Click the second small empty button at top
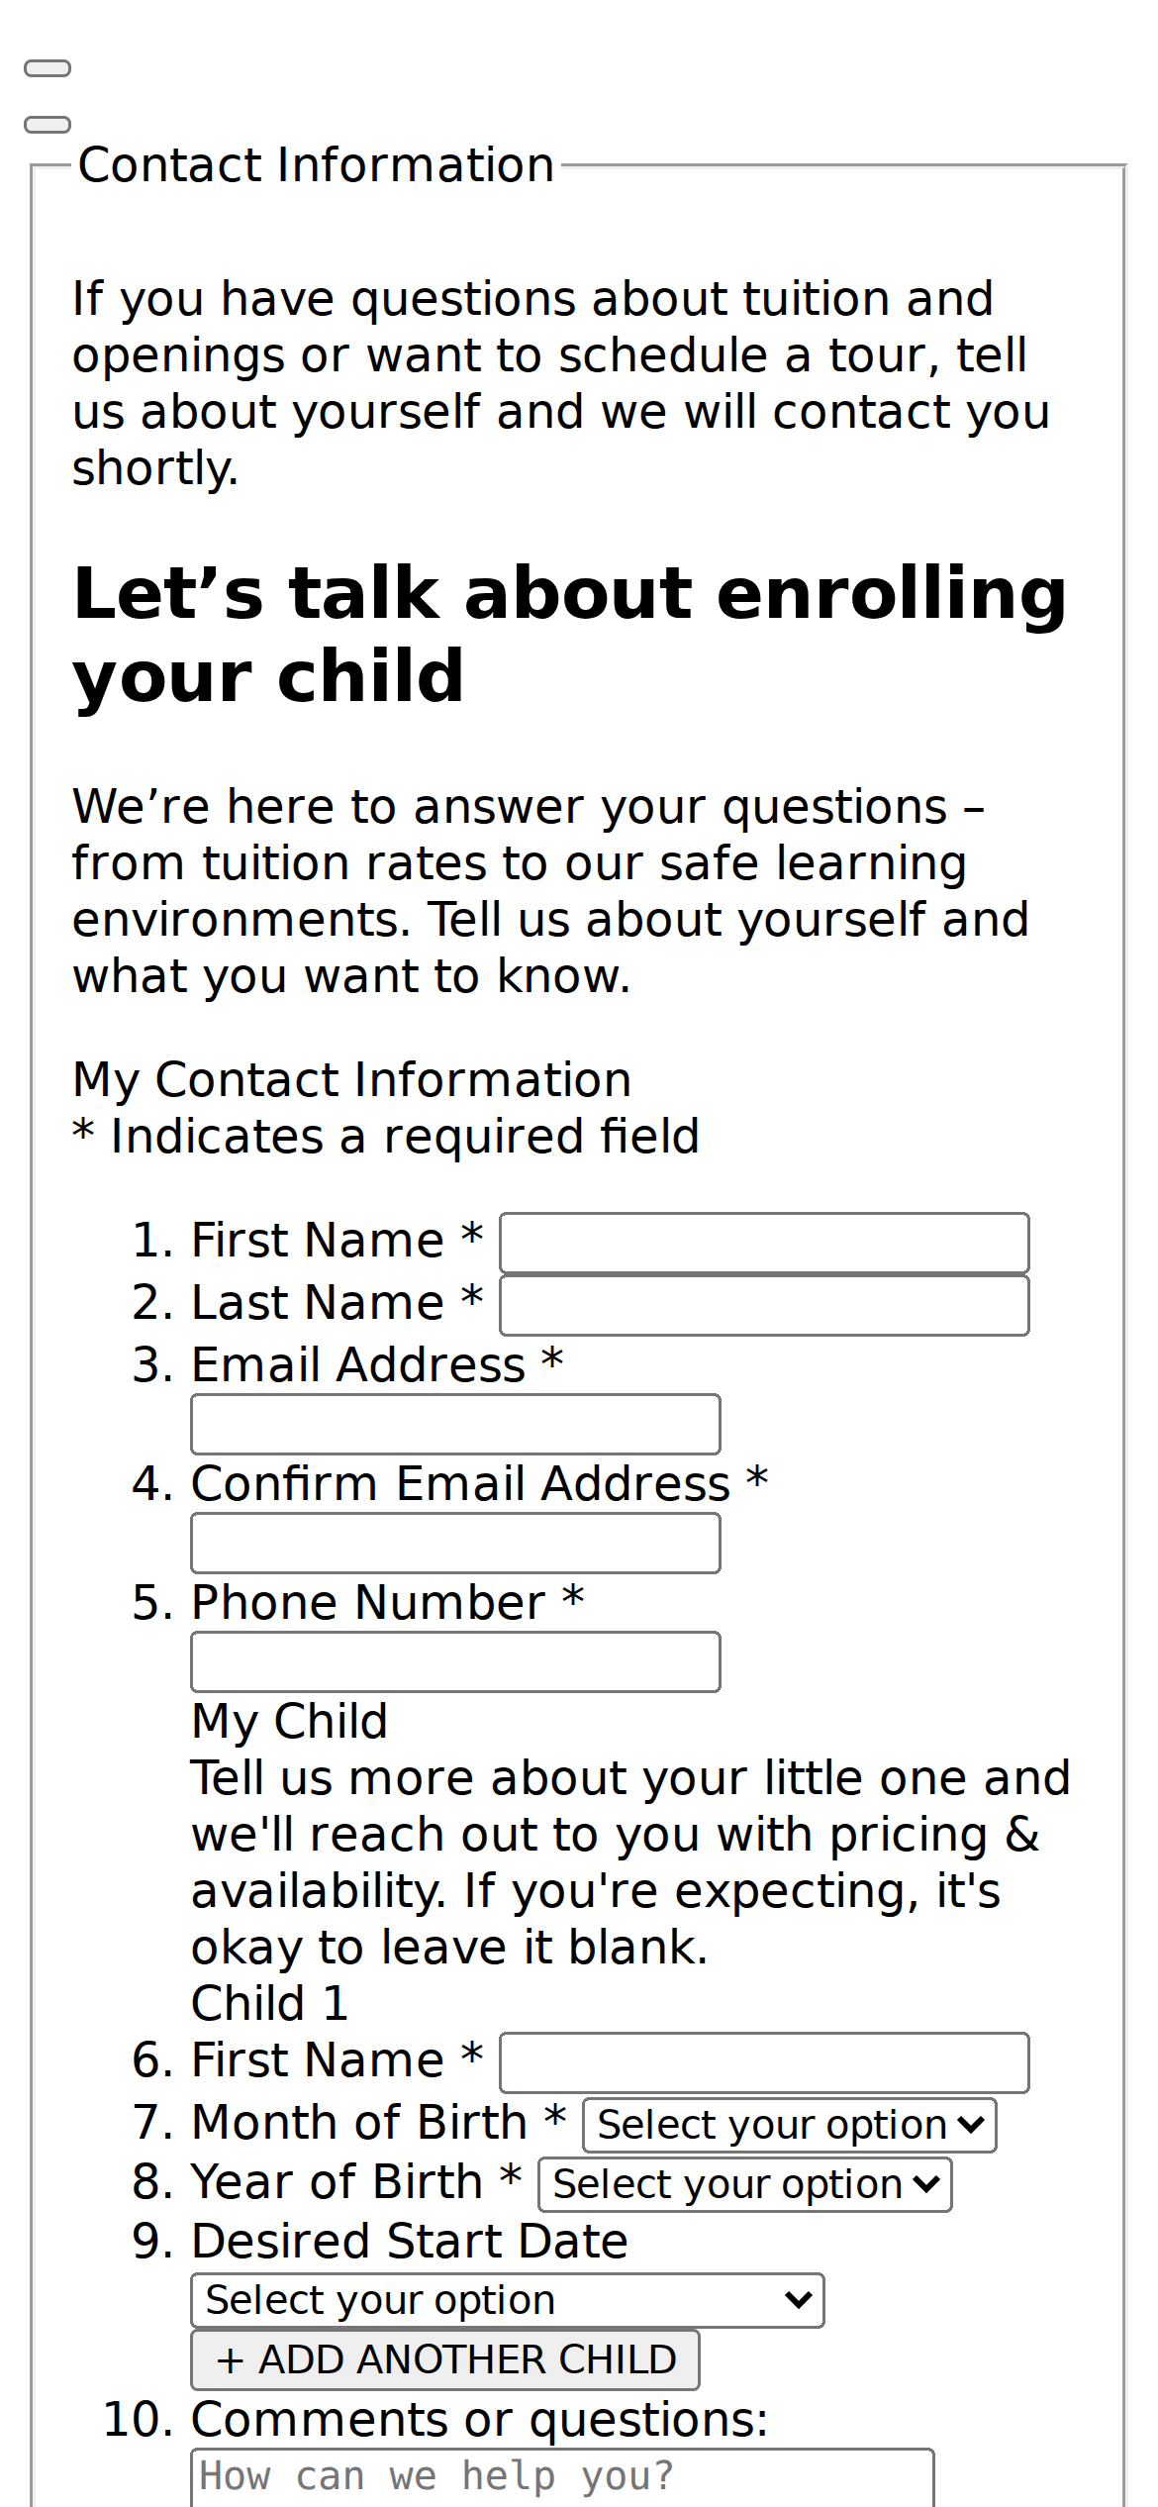Image resolution: width=1158 pixels, height=2507 pixels. (x=48, y=125)
